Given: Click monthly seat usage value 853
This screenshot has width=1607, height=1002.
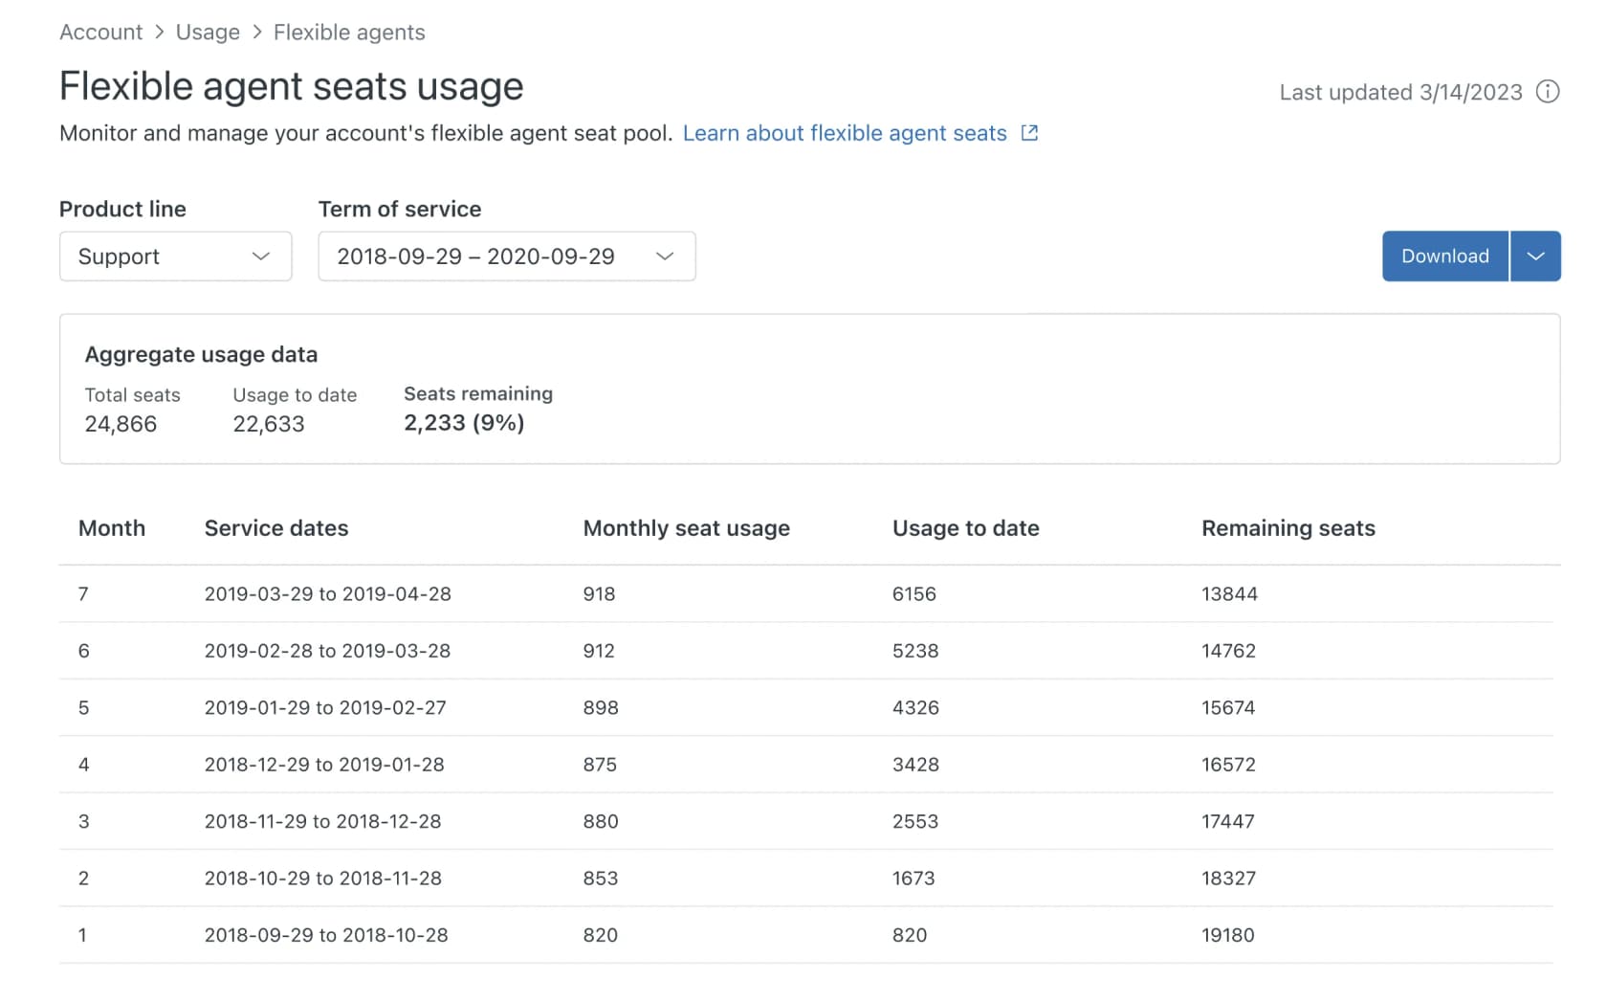Looking at the screenshot, I should click(601, 879).
